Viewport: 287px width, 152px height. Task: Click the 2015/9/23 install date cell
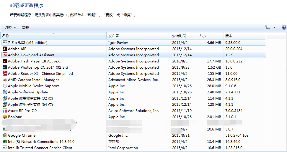pyautogui.click(x=181, y=67)
